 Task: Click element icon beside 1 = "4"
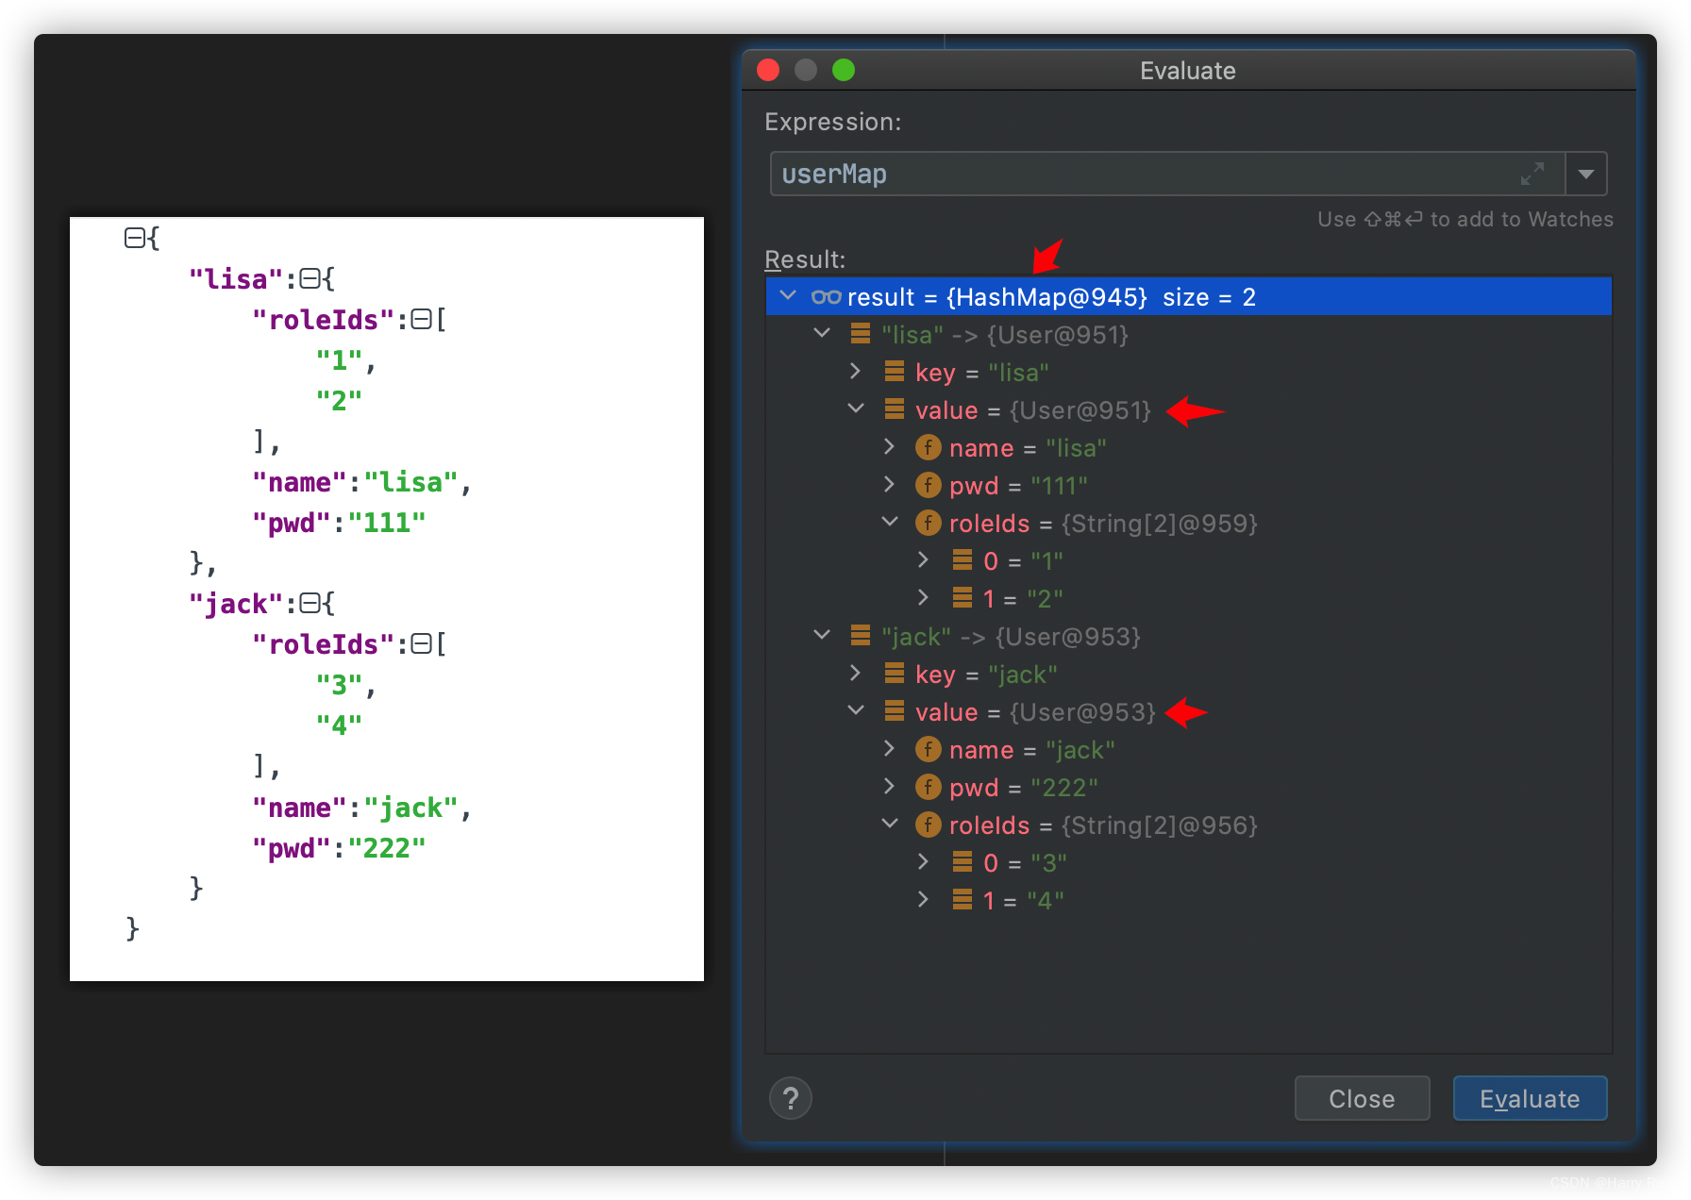tap(963, 899)
